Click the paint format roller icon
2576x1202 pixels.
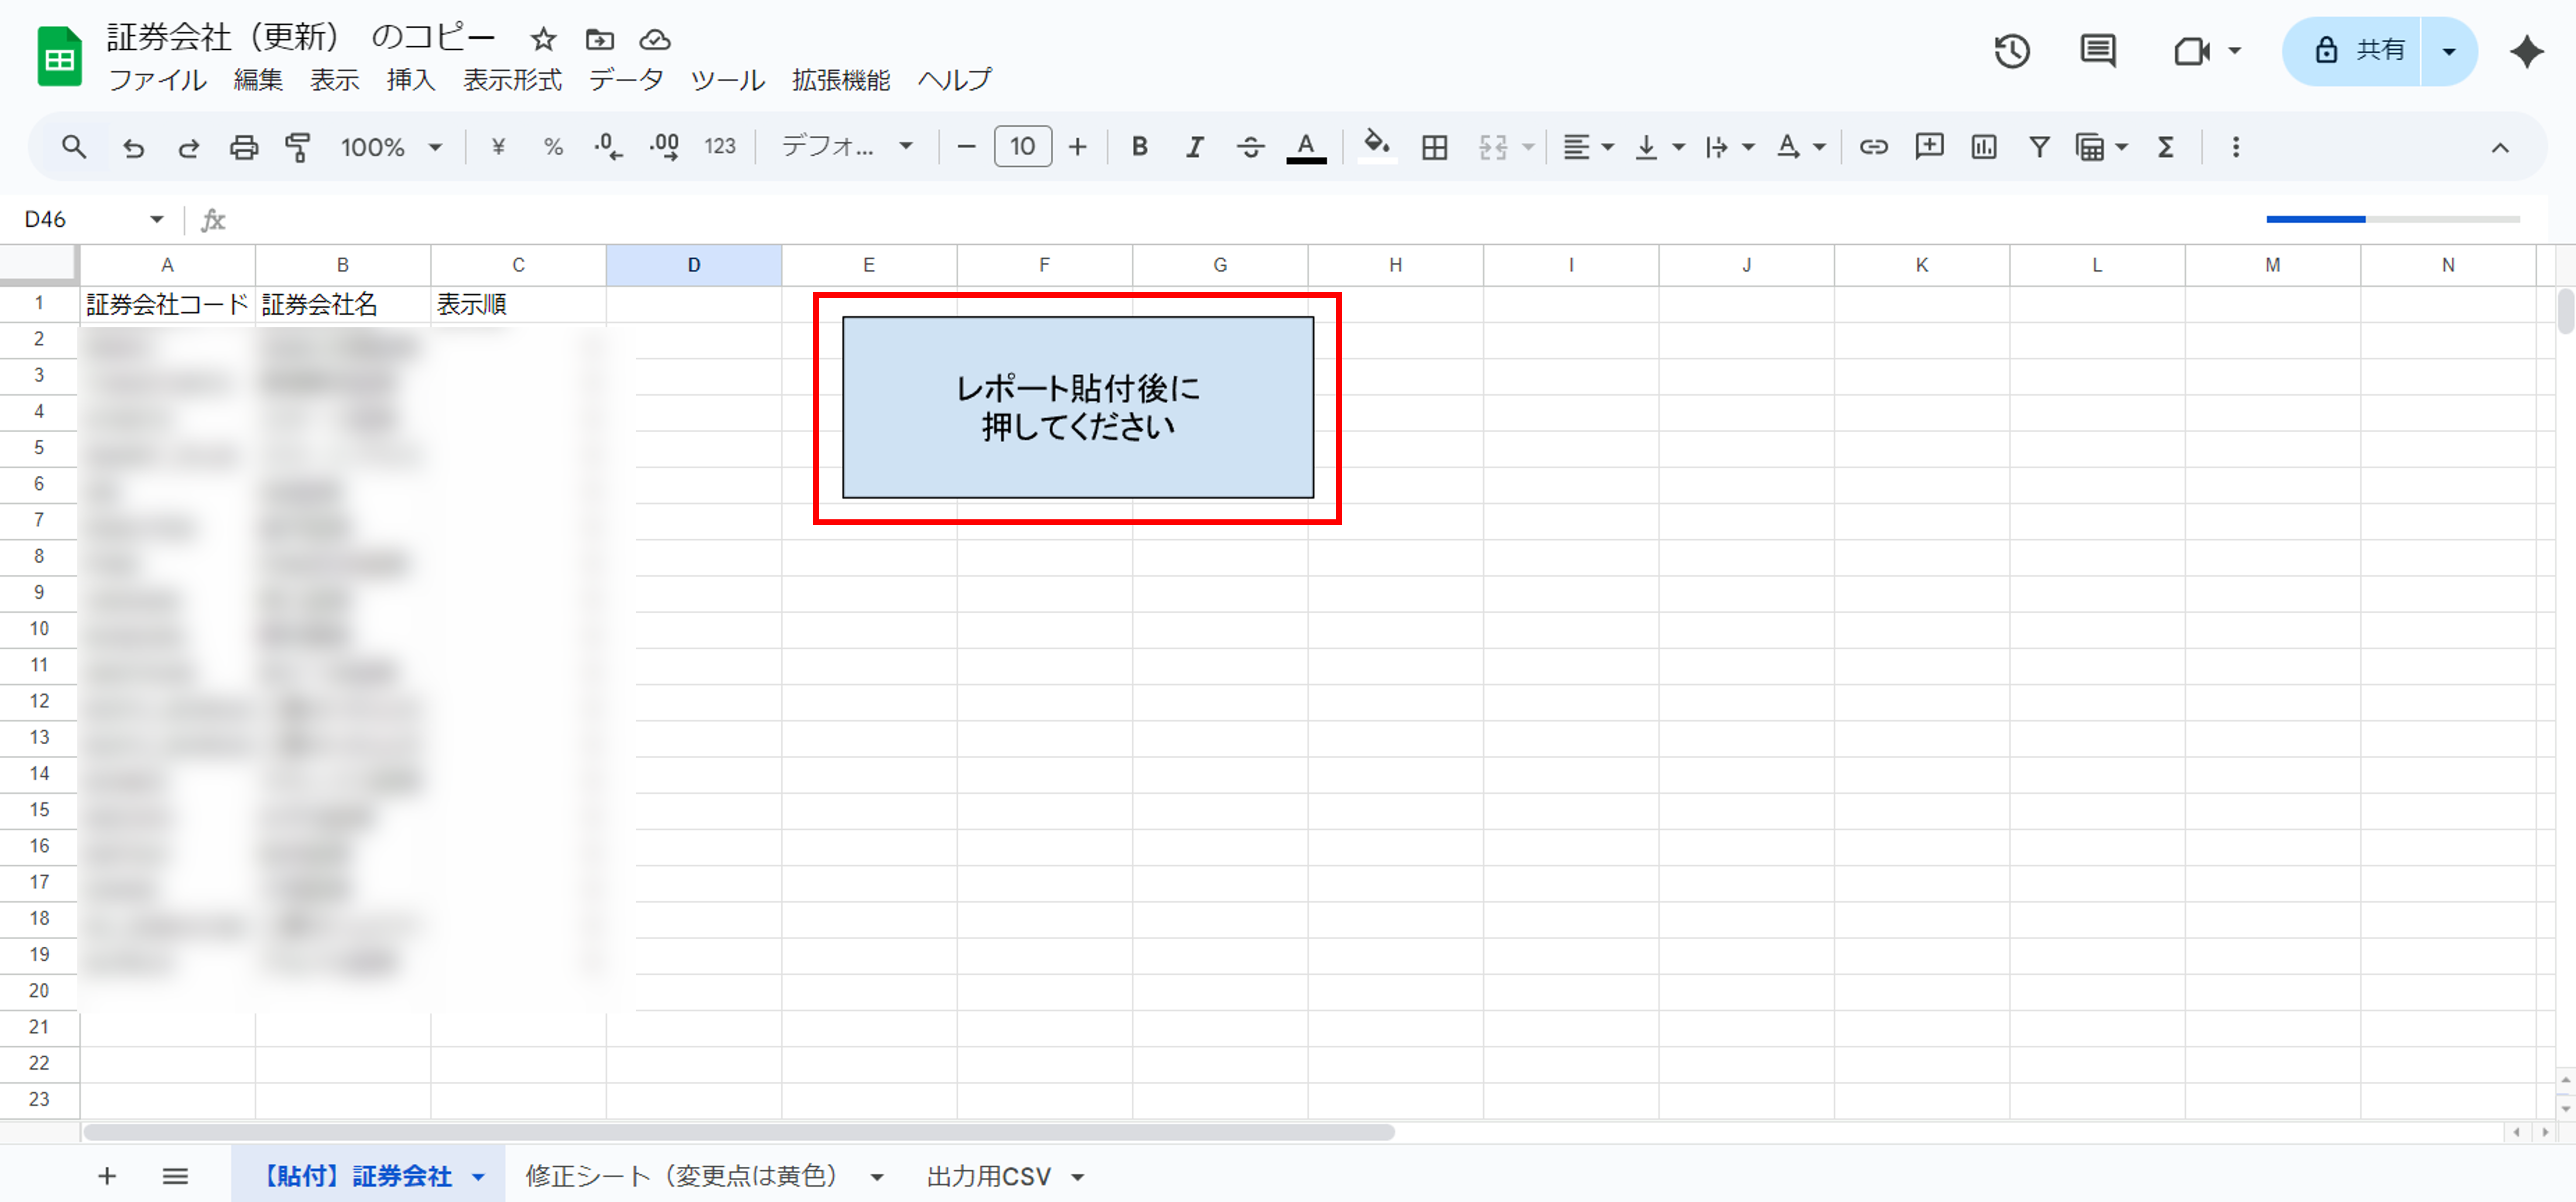(298, 147)
